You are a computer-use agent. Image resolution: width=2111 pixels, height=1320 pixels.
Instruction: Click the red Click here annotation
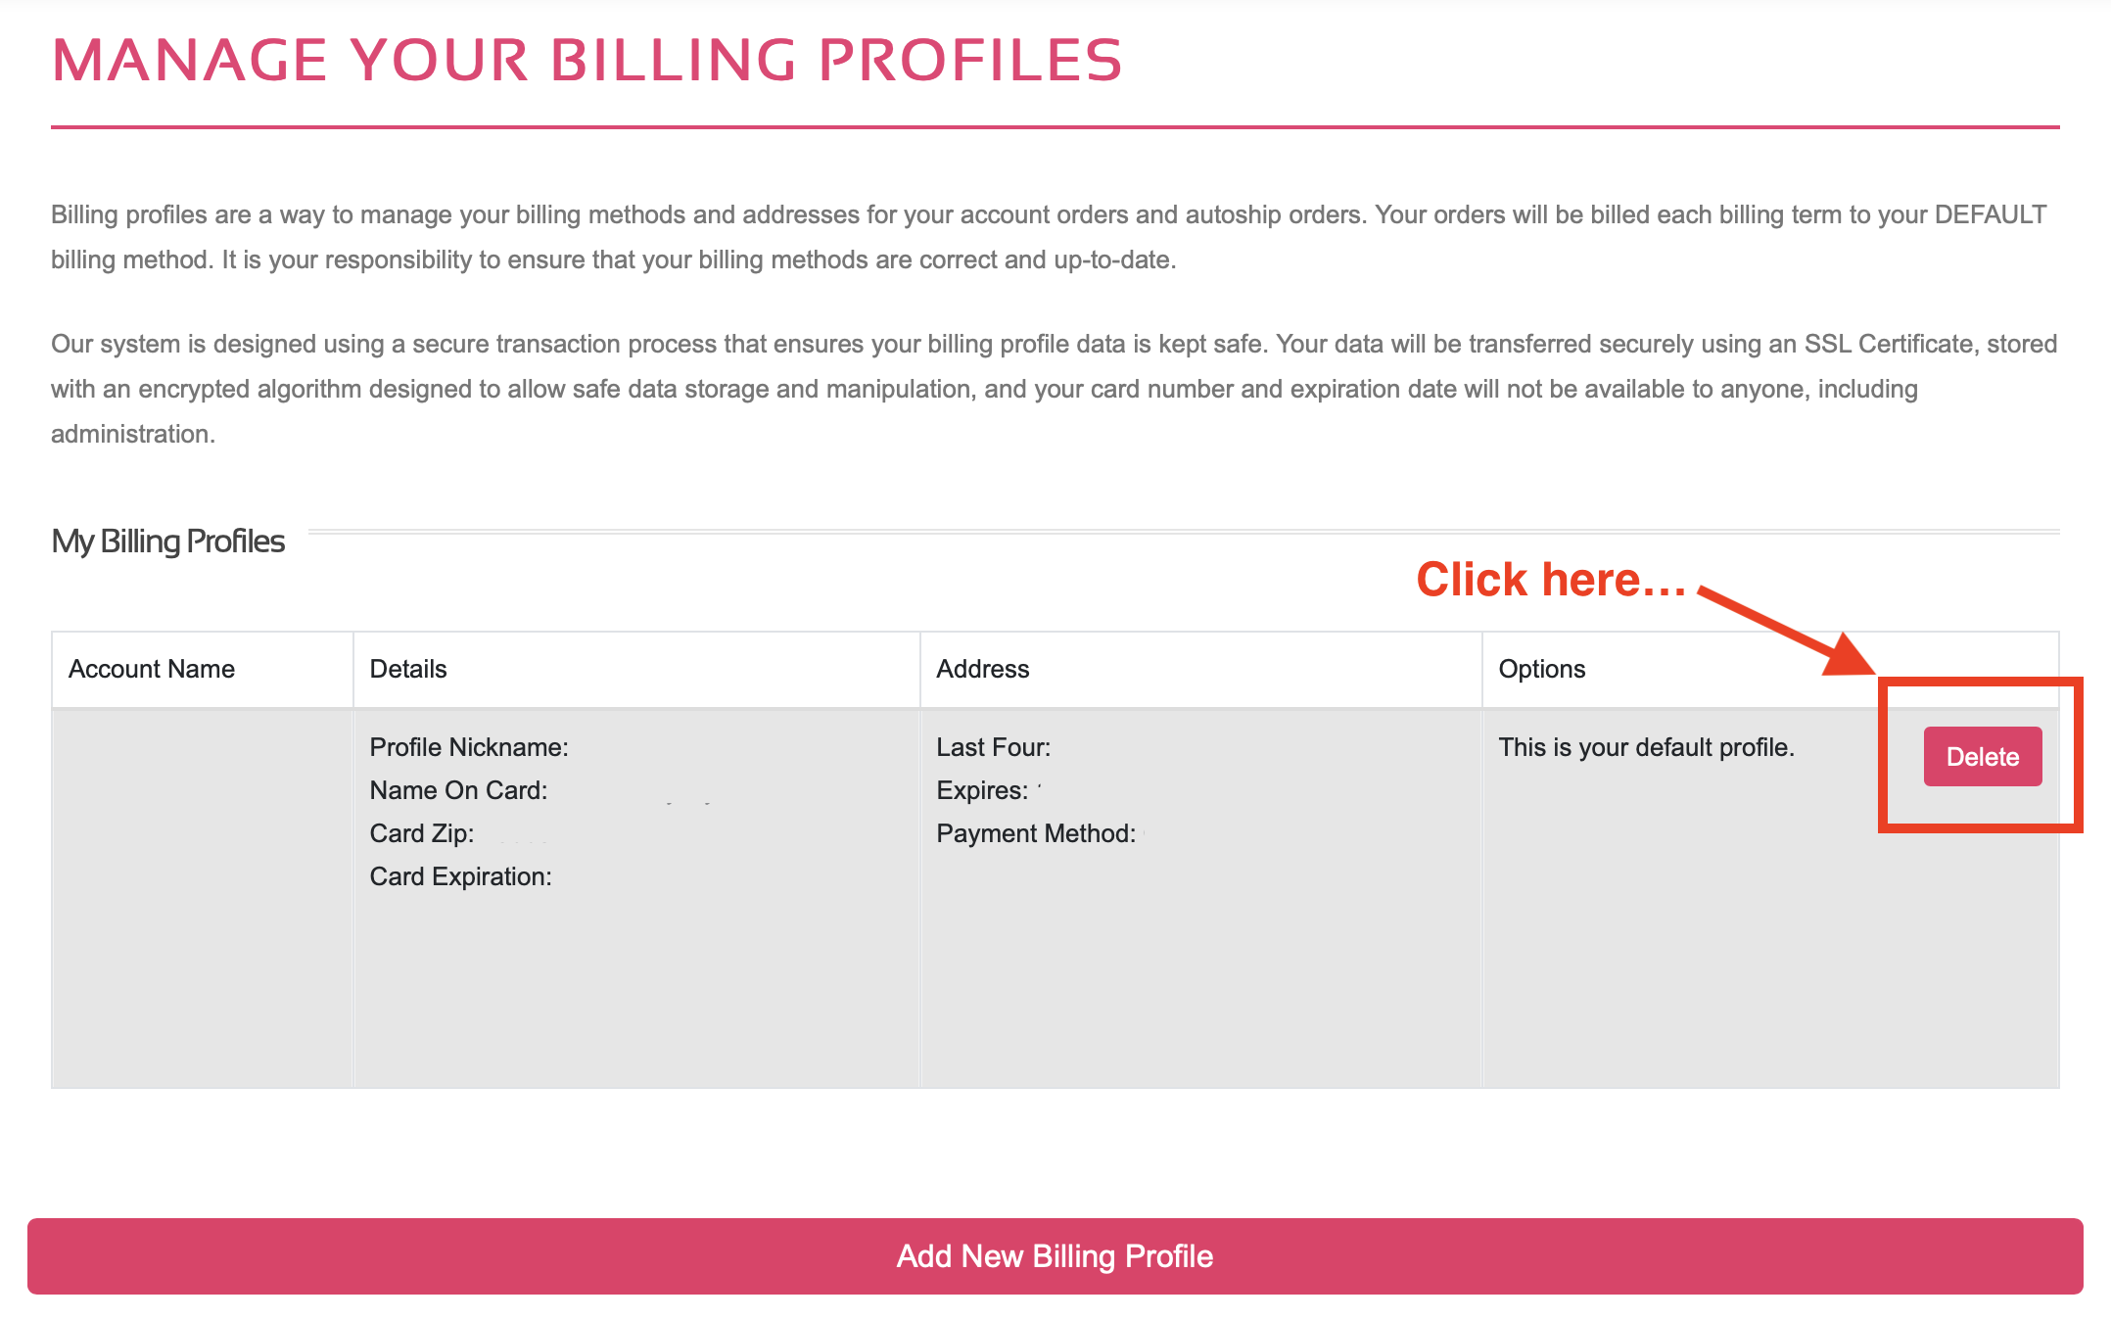coord(1549,580)
